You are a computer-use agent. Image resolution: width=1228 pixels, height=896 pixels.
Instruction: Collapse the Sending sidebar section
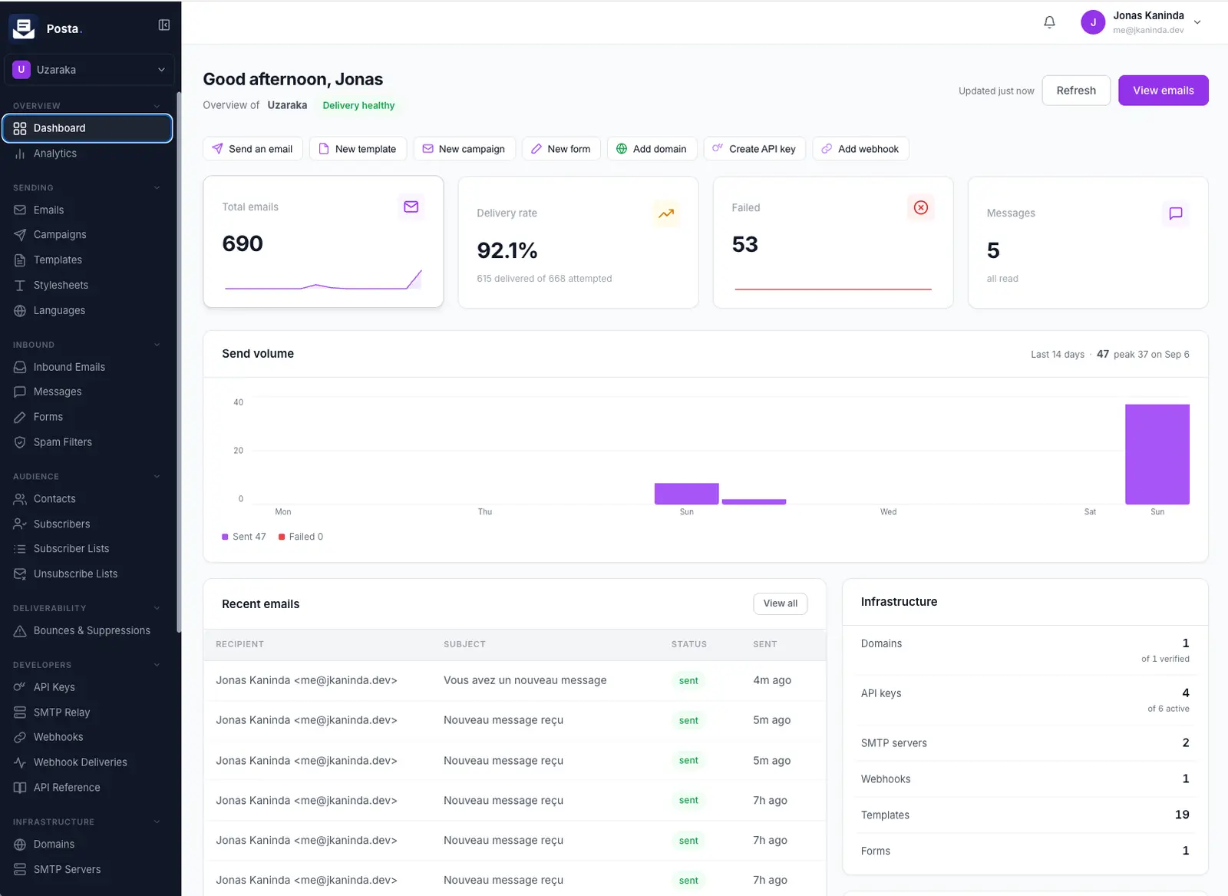tap(157, 187)
